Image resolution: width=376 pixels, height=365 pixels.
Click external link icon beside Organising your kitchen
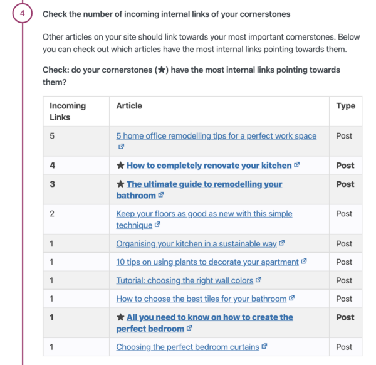click(282, 243)
